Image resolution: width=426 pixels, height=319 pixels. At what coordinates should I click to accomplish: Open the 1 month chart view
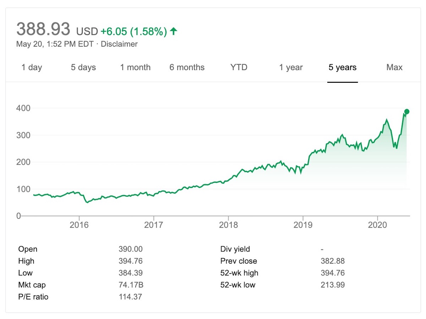click(135, 67)
